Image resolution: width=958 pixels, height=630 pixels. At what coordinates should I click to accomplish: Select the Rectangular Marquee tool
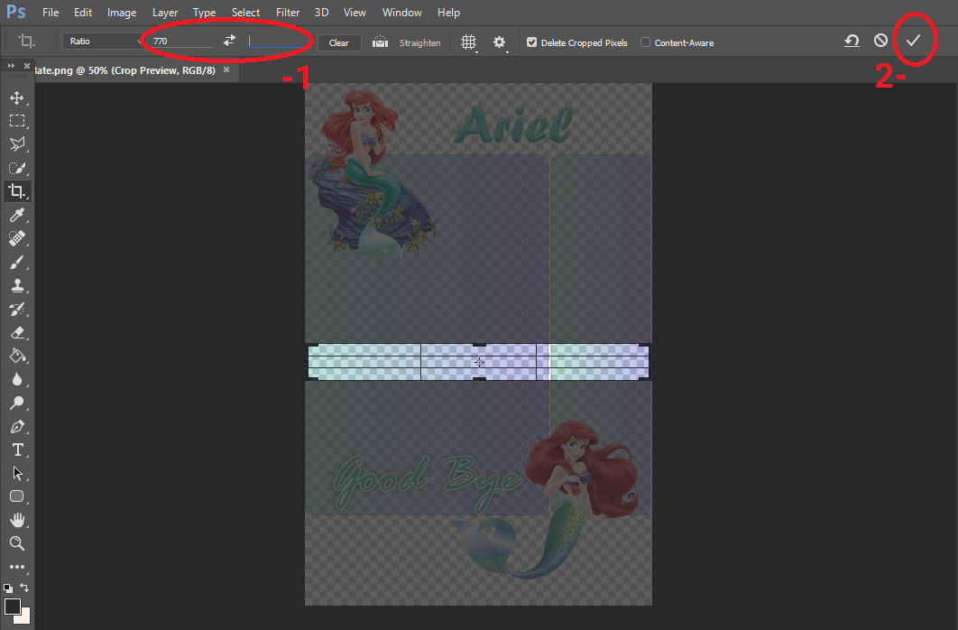(17, 121)
